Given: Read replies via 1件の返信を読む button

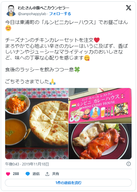Looking at the screenshot, I should pos(68,183).
